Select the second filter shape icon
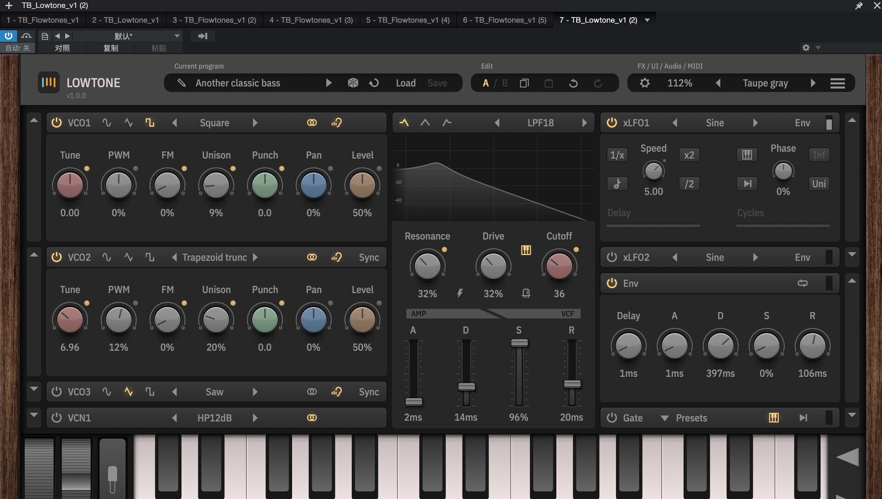The width and height of the screenshot is (882, 499). click(x=425, y=123)
